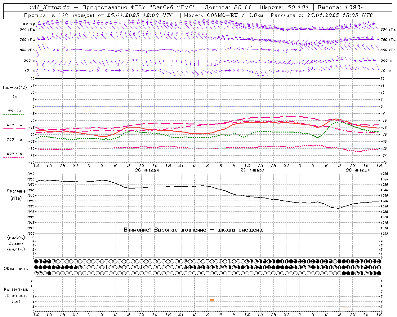Click the 700 гПа label left of wind barbs
Screen dimensions: 397x317
(27, 40)
